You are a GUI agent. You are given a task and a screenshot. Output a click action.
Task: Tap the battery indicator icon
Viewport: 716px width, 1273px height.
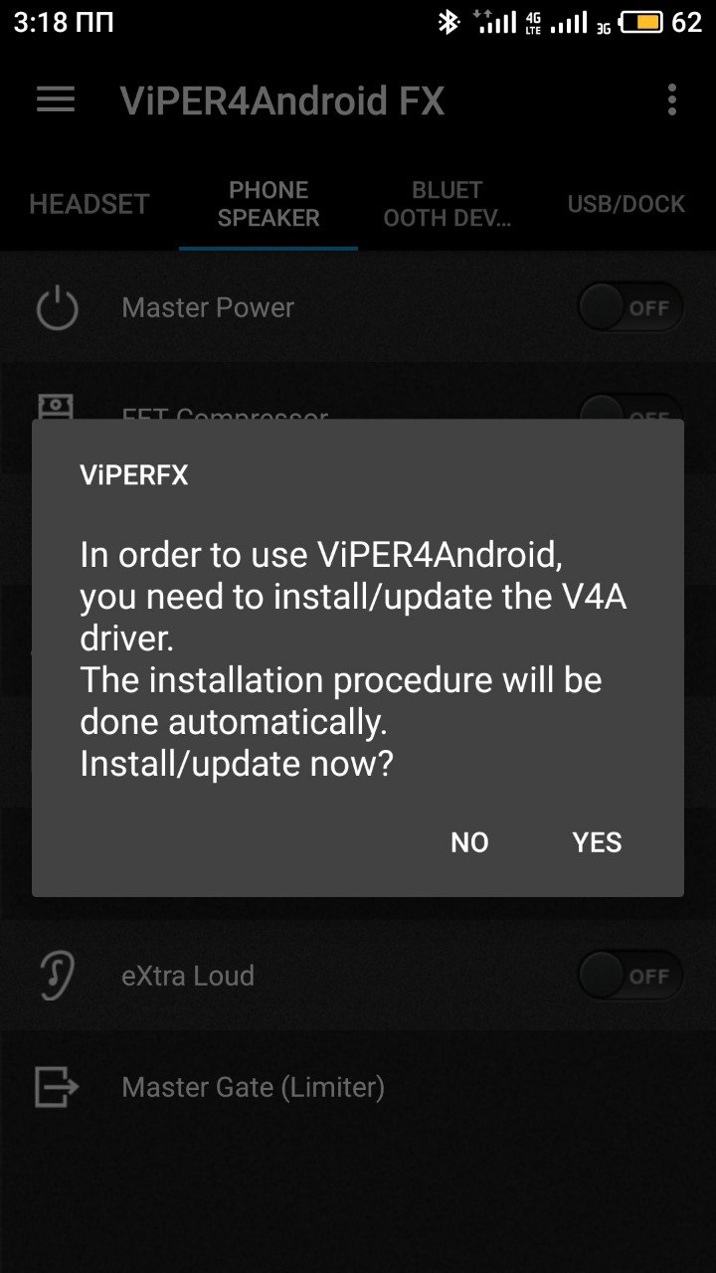pos(641,22)
